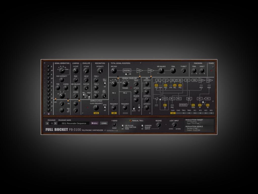Open the S/H source selector under LP FRQ

(166, 85)
